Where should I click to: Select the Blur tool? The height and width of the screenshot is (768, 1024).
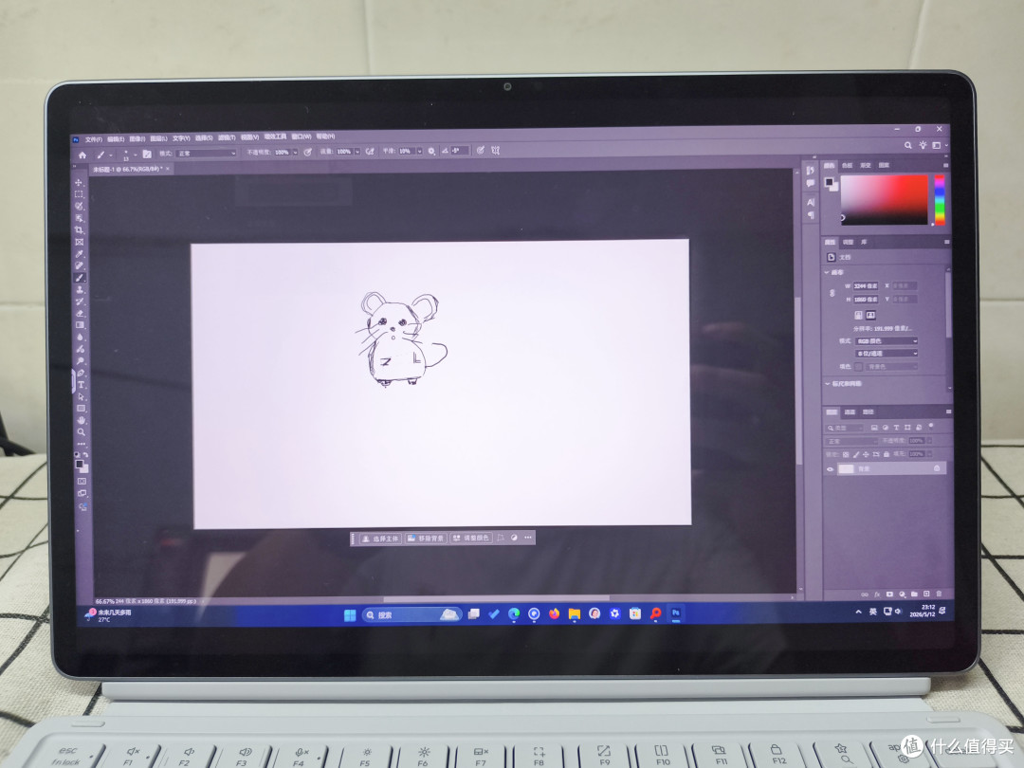pyautogui.click(x=80, y=337)
